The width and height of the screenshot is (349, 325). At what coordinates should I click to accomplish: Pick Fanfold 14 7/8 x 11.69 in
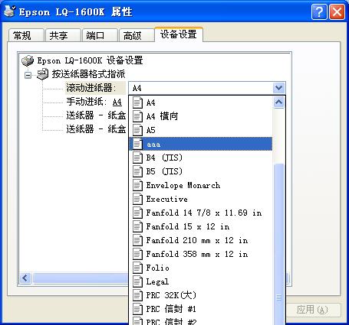tap(201, 213)
